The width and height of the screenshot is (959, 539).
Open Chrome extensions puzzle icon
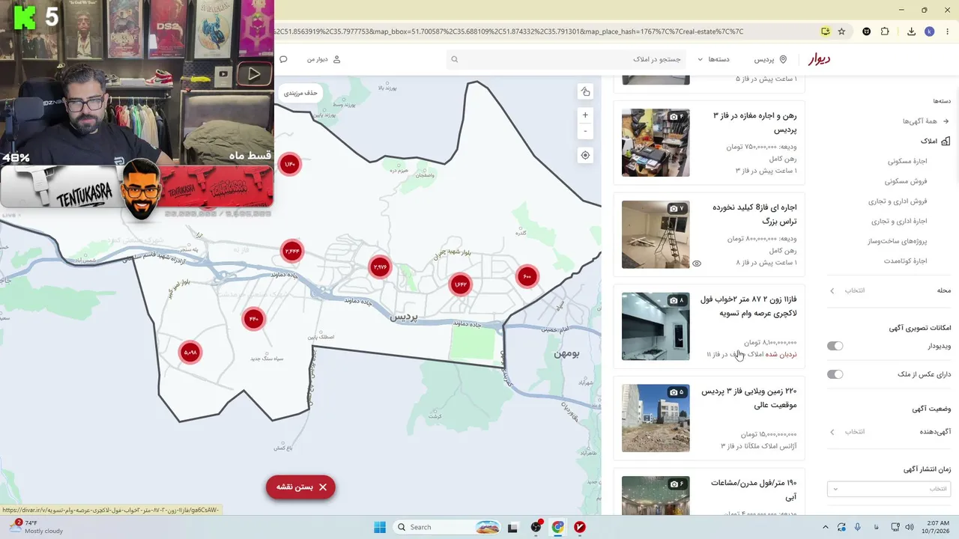[x=885, y=31]
